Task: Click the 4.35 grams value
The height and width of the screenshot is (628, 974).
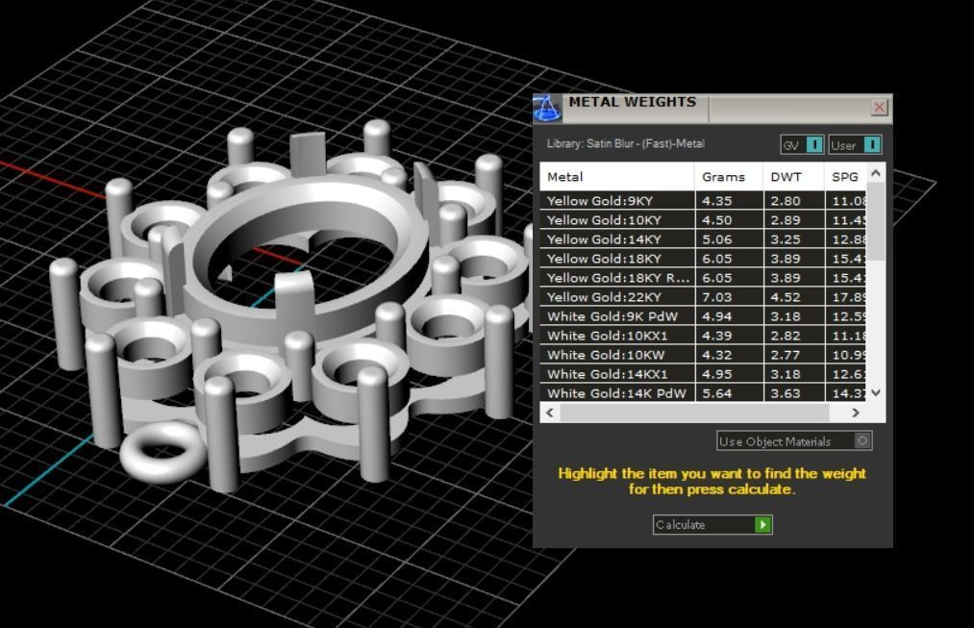Action: (x=717, y=201)
